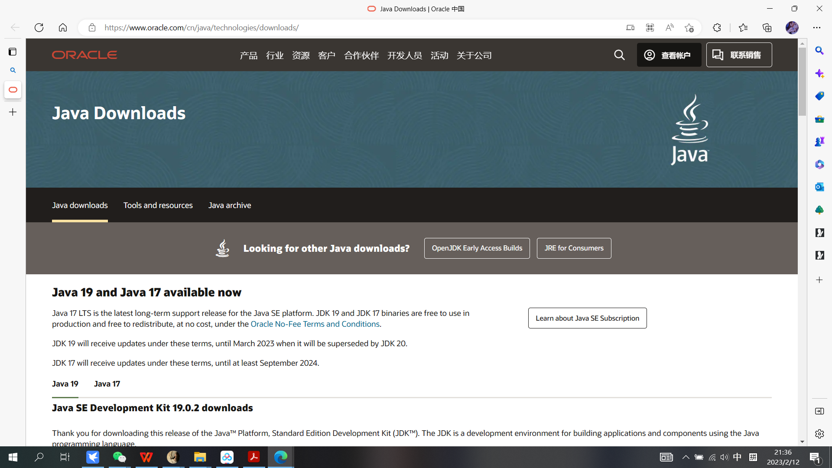Click the browser back arrow

(15, 28)
